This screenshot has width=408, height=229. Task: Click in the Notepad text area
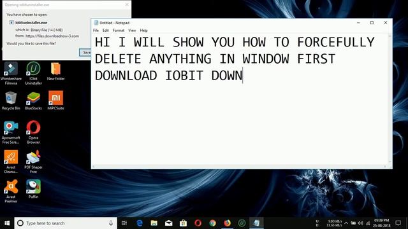coord(240,100)
